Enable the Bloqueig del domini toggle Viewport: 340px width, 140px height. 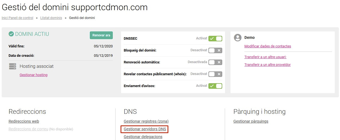pos(215,50)
